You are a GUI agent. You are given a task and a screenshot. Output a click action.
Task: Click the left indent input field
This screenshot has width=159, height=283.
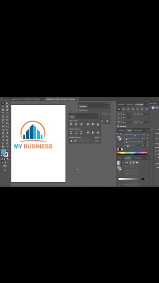coord(127,114)
